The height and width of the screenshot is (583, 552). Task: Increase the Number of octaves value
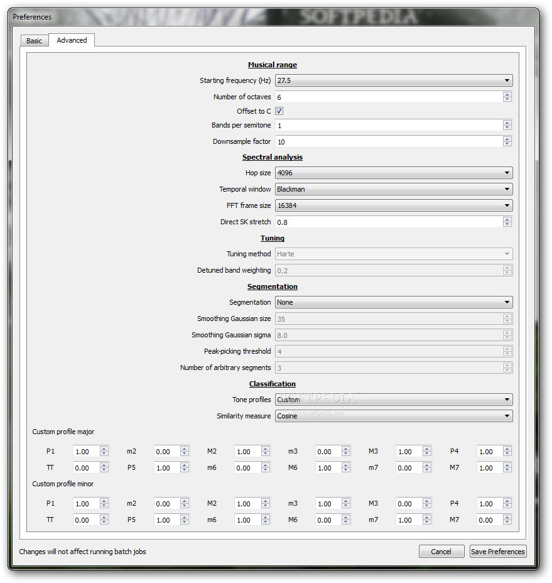tap(507, 94)
